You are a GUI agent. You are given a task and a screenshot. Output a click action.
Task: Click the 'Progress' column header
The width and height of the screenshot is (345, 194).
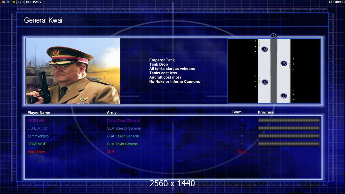click(266, 112)
